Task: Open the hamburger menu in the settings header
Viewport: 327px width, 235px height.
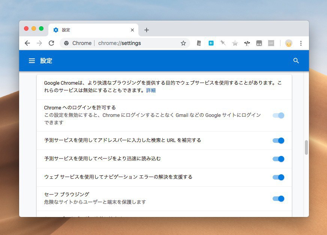Action: pos(32,61)
